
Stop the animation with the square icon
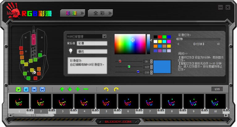point(26,90)
